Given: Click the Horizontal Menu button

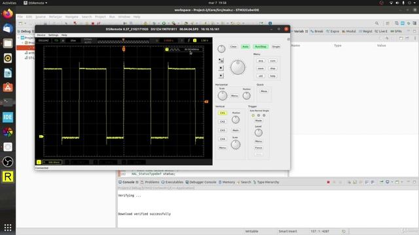Looking at the screenshot, I should [x=234, y=96].
